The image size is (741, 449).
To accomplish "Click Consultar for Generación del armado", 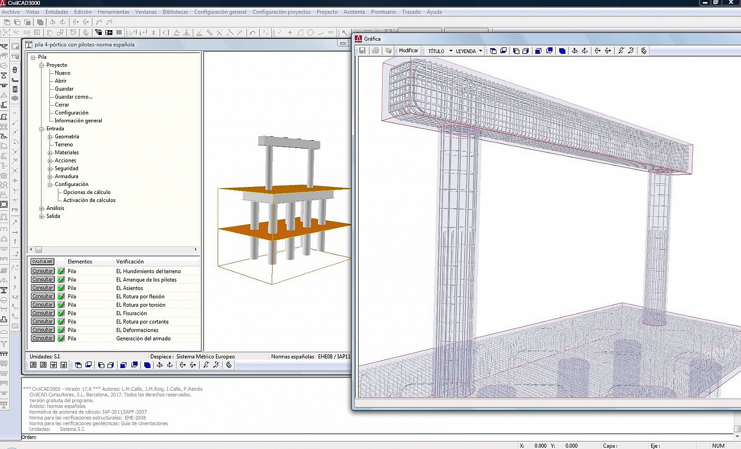I will pos(42,338).
